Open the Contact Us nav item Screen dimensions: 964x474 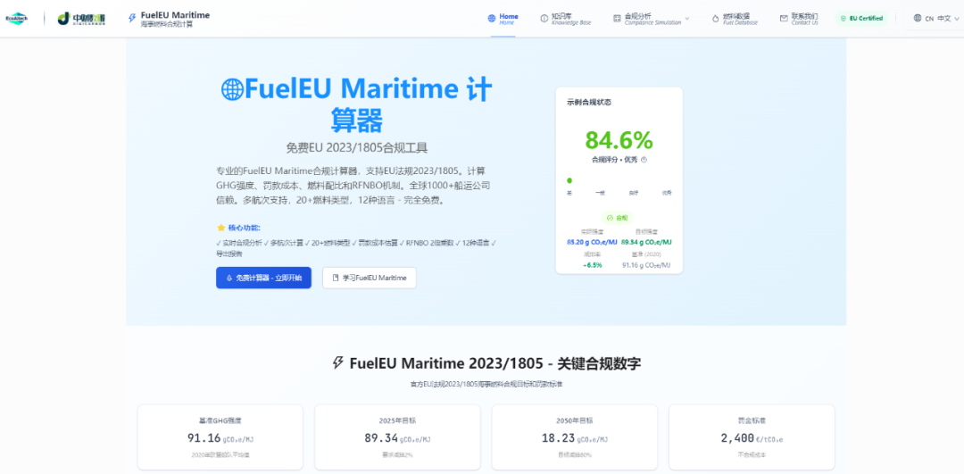(x=799, y=19)
